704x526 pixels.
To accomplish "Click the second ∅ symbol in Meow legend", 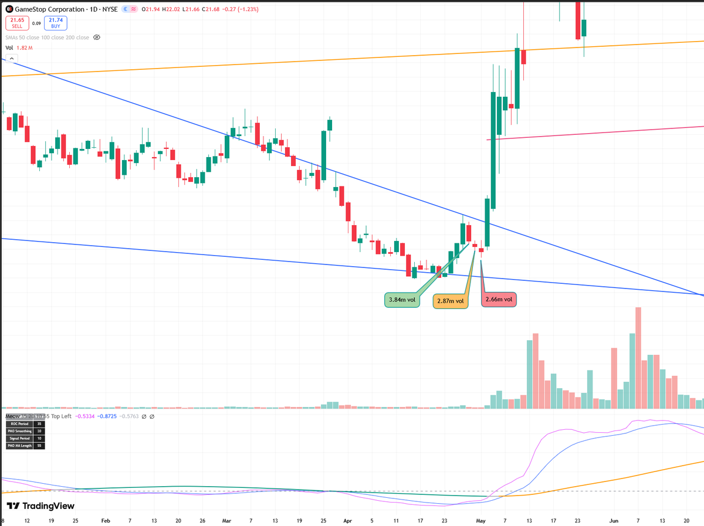I will pyautogui.click(x=152, y=416).
